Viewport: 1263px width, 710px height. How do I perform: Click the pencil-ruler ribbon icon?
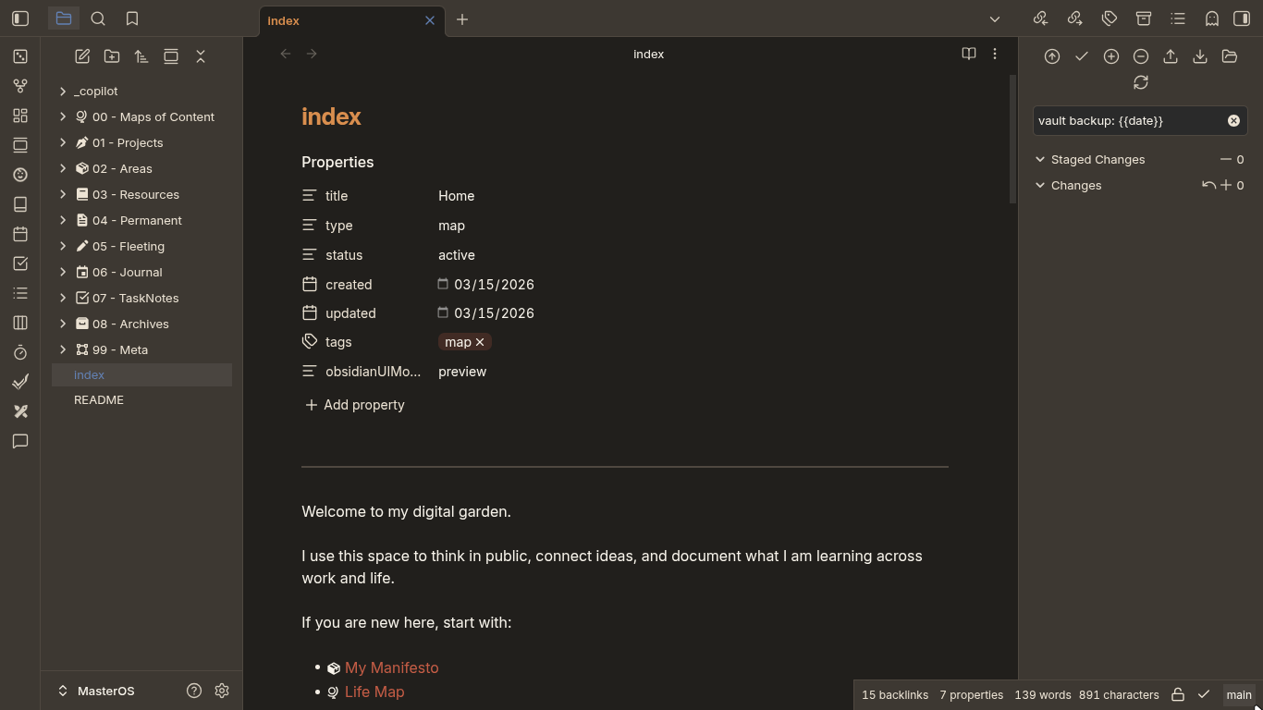click(x=20, y=411)
